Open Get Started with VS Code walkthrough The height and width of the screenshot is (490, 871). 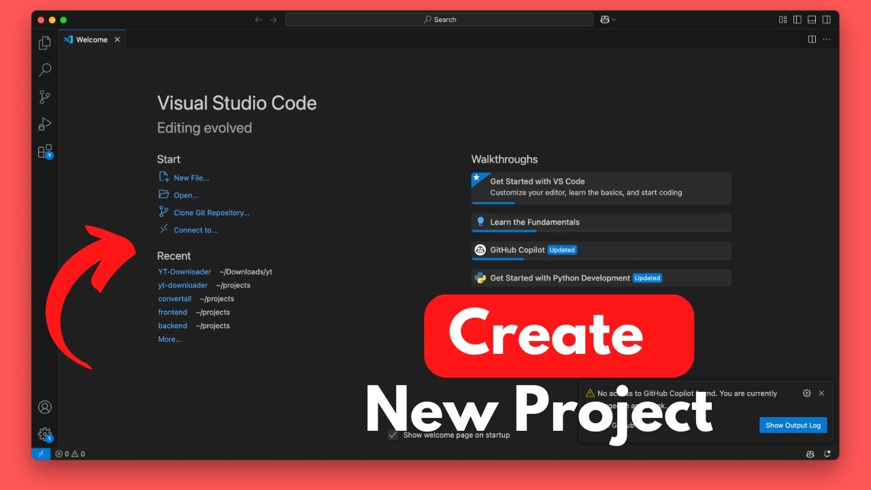tap(602, 188)
